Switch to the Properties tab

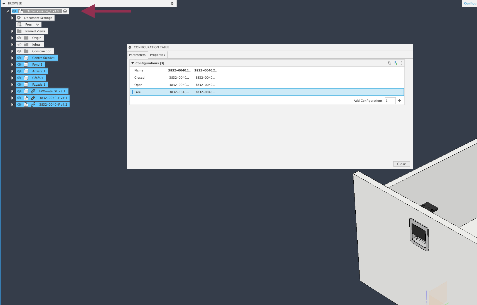pos(157,55)
